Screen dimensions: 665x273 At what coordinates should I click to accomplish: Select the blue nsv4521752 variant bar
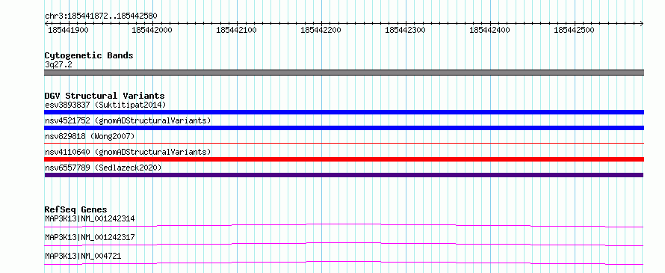[x=344, y=128]
